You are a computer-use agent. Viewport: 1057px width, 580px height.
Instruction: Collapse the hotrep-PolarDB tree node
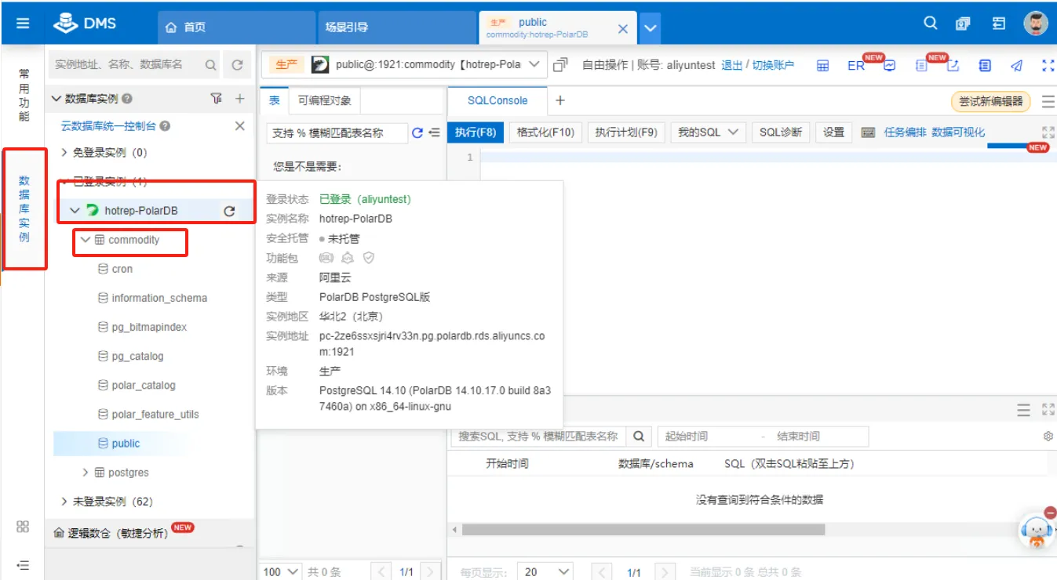pyautogui.click(x=75, y=211)
